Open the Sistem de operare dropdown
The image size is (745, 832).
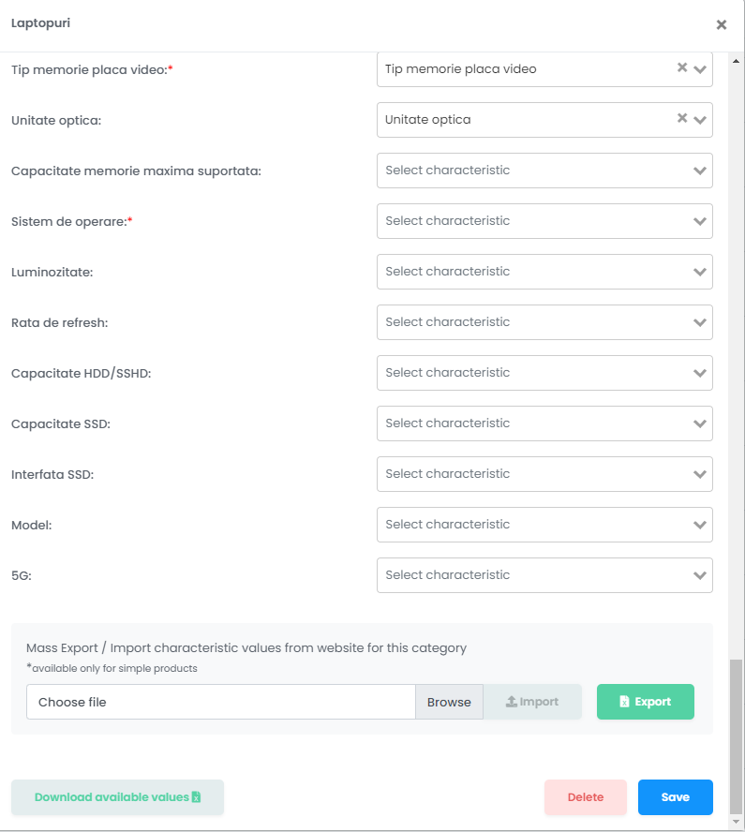[x=544, y=221]
